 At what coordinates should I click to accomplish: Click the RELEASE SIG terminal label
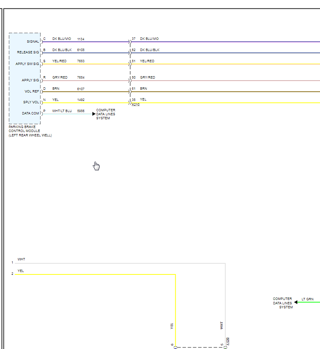pyautogui.click(x=28, y=52)
